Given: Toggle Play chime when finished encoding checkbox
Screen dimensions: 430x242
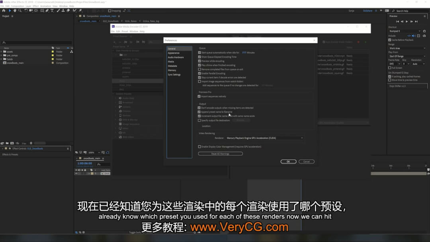Looking at the screenshot, I should coord(199,65).
